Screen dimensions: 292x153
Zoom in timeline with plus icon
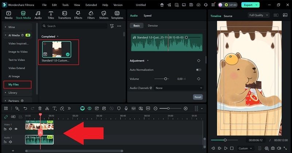[x=185, y=109]
